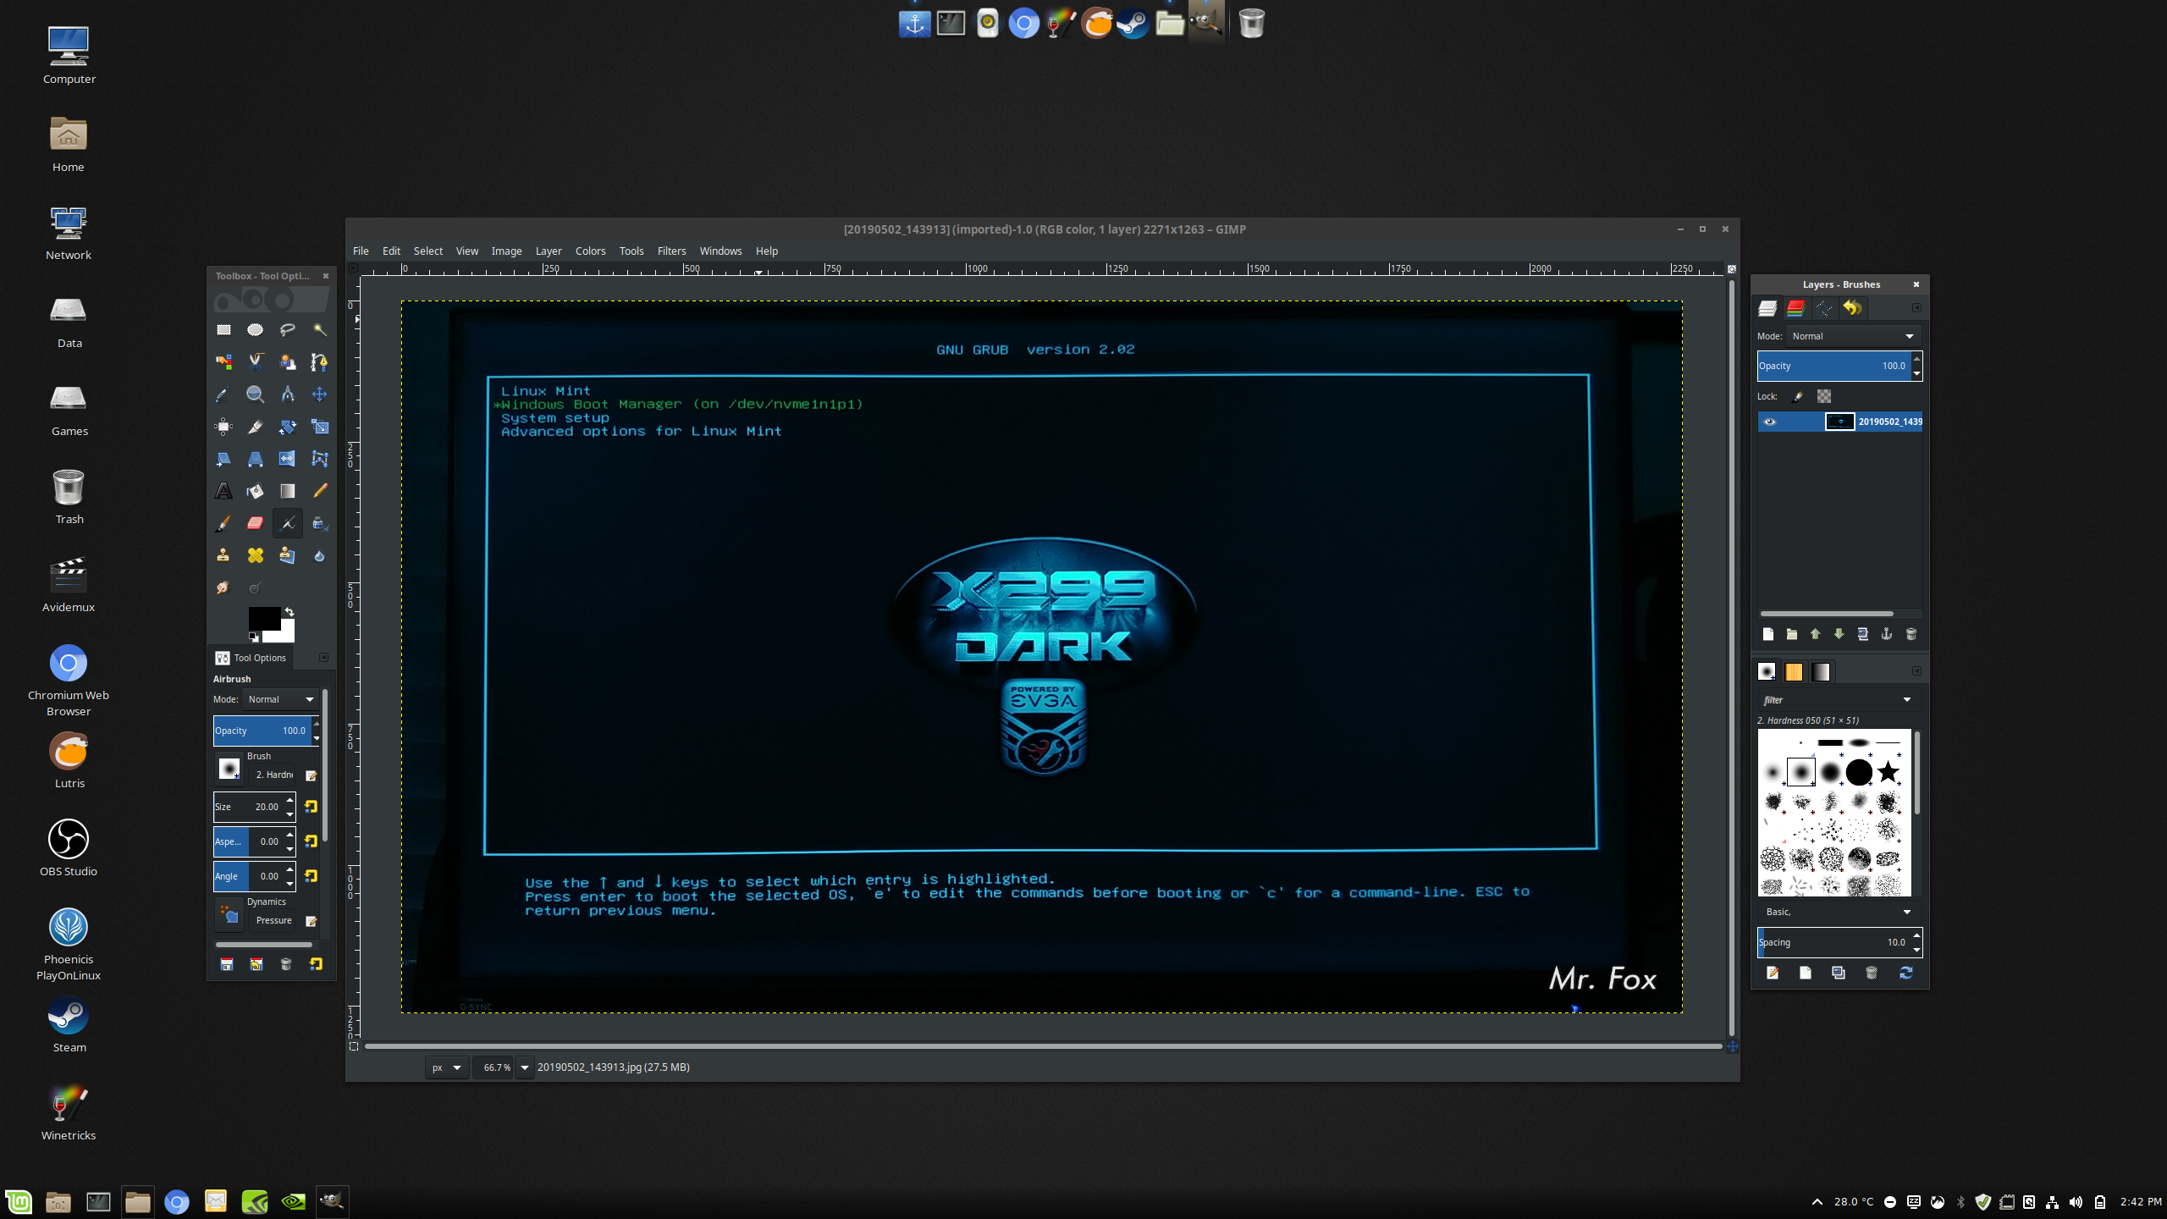Switch to the Undo History tab
The height and width of the screenshot is (1219, 2167).
[1852, 308]
